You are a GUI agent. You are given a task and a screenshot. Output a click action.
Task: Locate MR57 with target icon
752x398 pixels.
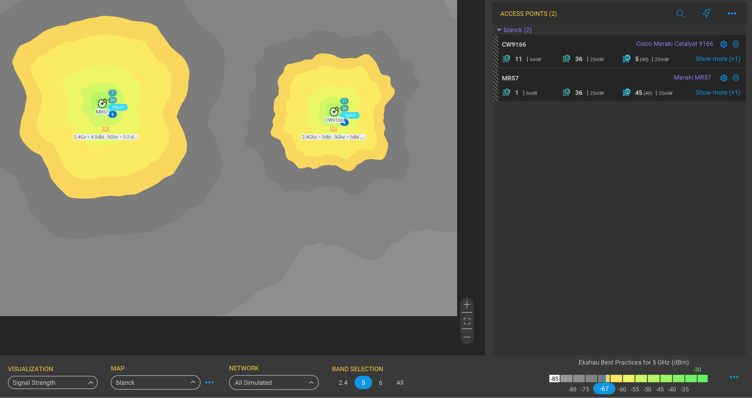(736, 78)
